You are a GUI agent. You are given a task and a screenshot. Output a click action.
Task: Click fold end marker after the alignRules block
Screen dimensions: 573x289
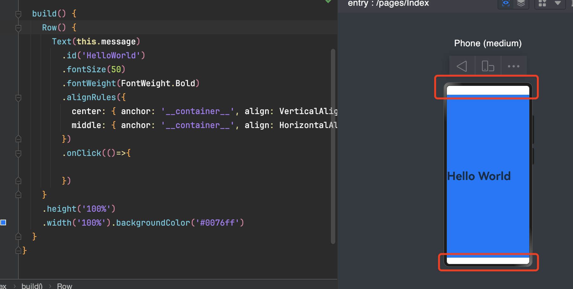pos(18,139)
